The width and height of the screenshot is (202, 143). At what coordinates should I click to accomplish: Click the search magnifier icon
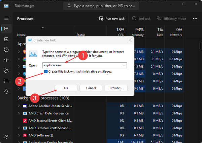pyautogui.click(x=69, y=6)
